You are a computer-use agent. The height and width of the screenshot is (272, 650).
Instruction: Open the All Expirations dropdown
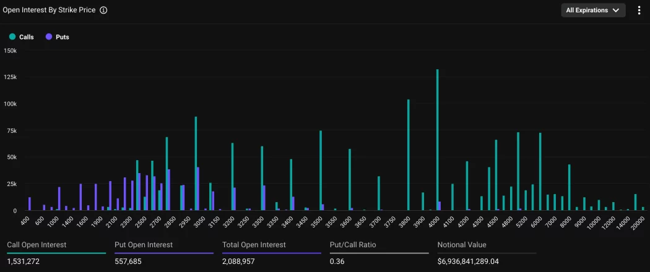click(x=592, y=11)
